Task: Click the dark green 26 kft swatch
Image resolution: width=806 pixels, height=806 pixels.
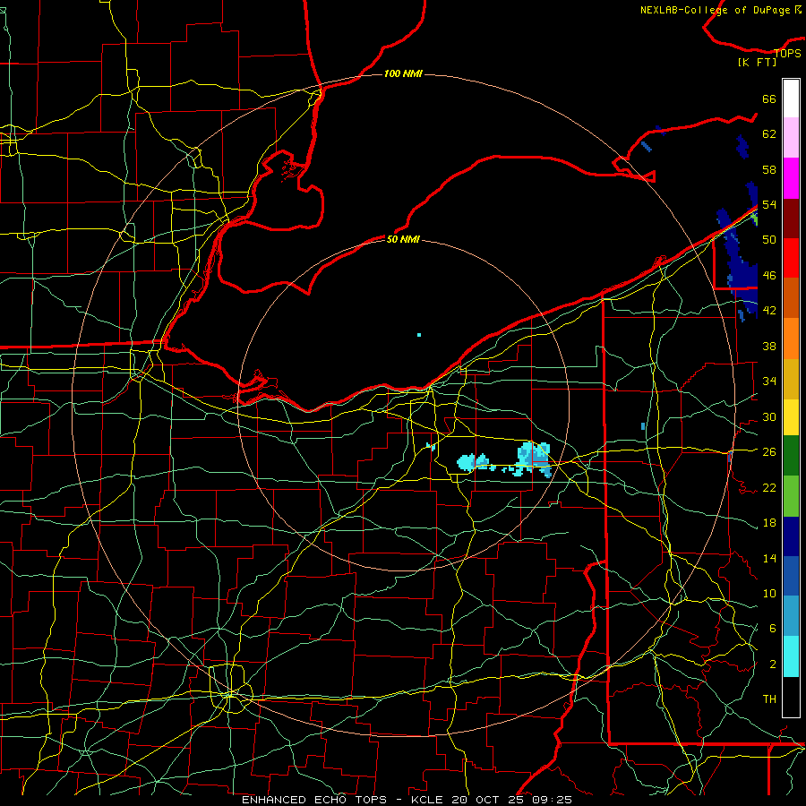Action: [791, 456]
